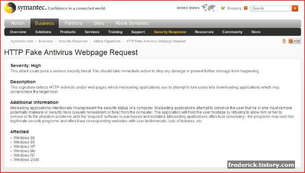Open the About Symantec tab
The height and width of the screenshot is (173, 305).
(x=132, y=23)
